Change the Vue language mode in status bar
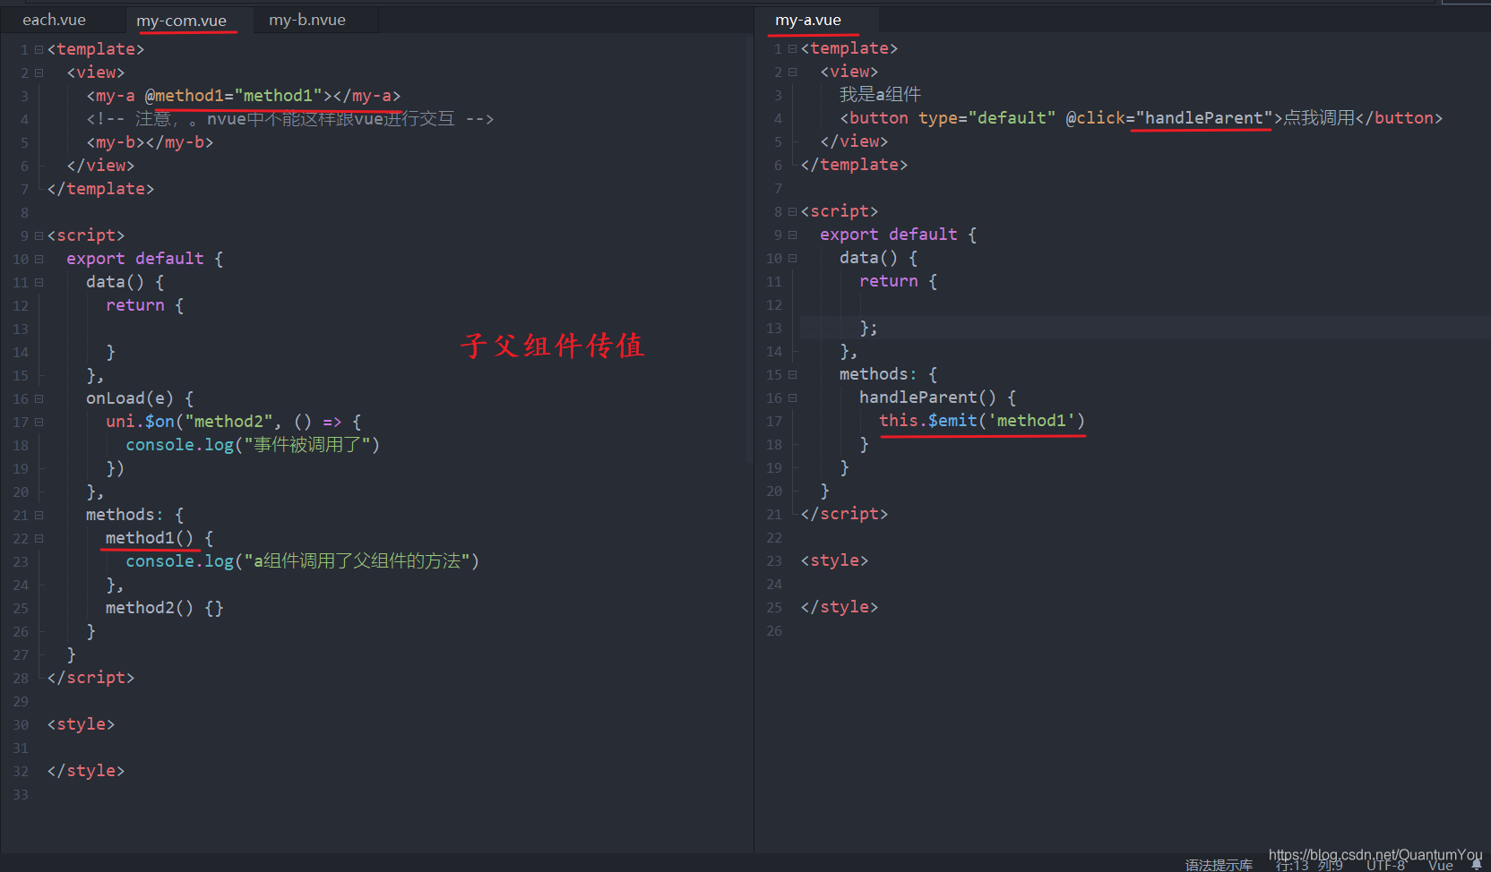This screenshot has height=872, width=1491. [1440, 865]
